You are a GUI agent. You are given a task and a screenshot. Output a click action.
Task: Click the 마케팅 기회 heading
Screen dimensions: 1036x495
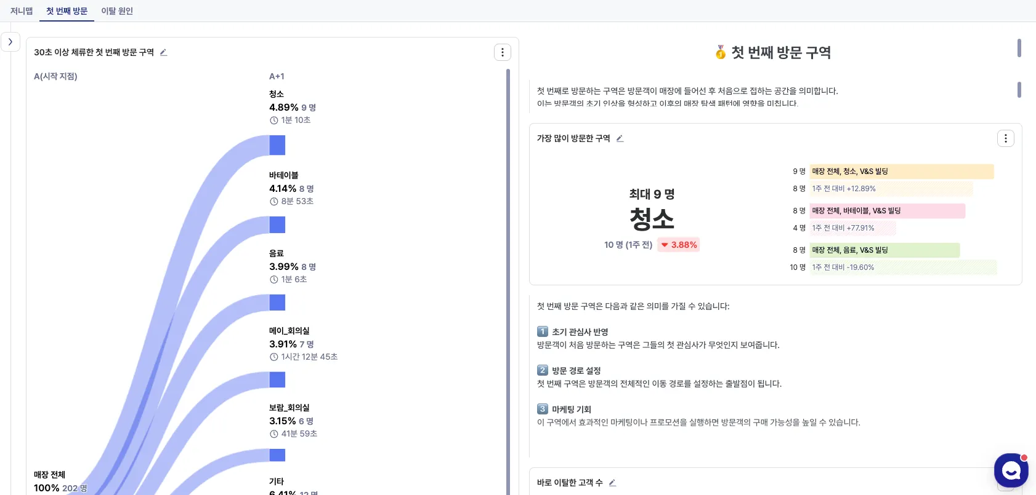[572, 410]
